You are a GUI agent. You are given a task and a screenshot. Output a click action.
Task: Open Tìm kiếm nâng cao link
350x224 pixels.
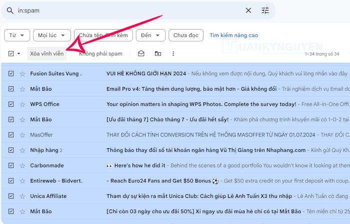click(x=233, y=36)
